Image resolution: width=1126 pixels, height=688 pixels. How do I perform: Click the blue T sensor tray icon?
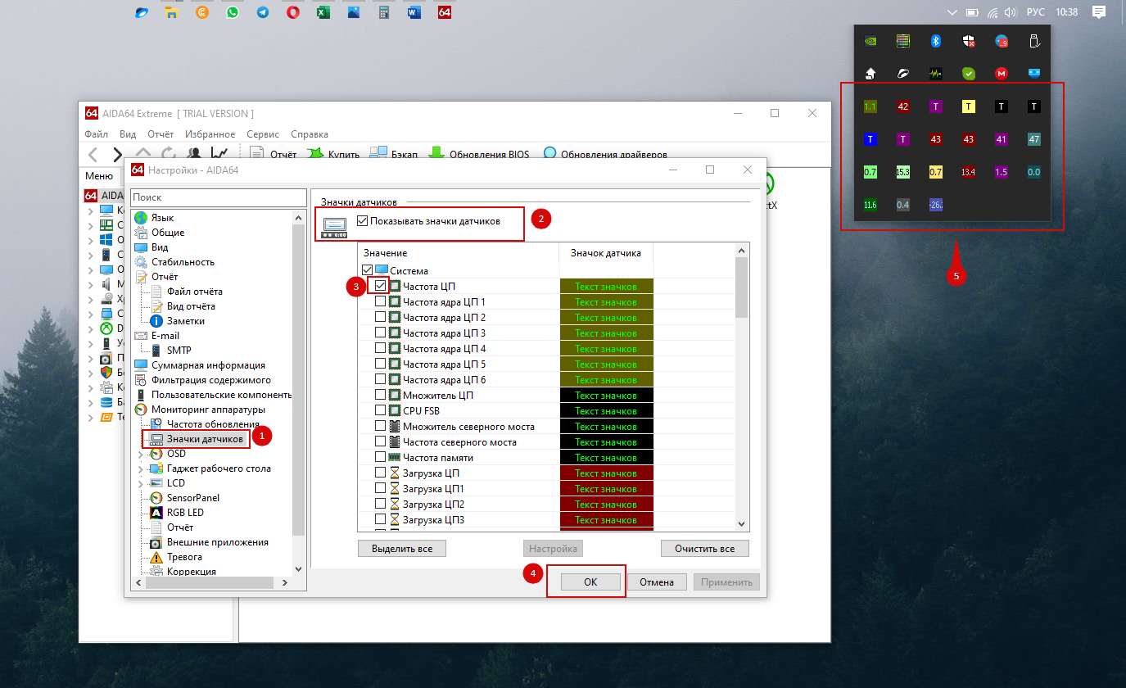coord(871,139)
